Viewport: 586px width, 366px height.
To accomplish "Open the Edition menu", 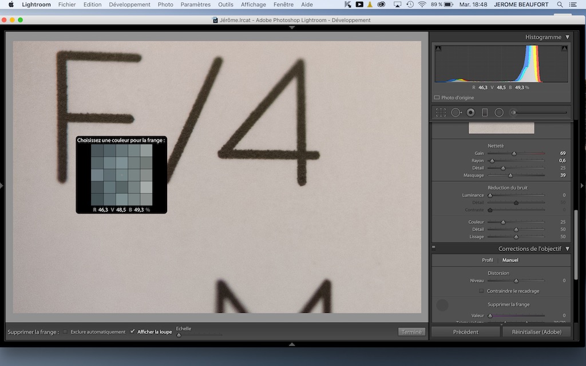I will [92, 5].
